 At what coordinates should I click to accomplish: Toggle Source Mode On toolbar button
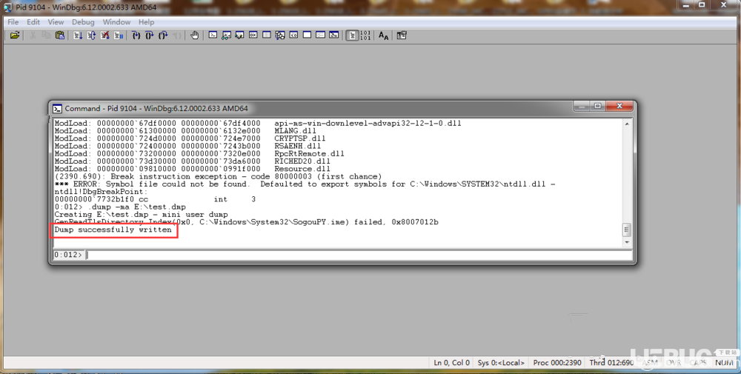click(352, 36)
